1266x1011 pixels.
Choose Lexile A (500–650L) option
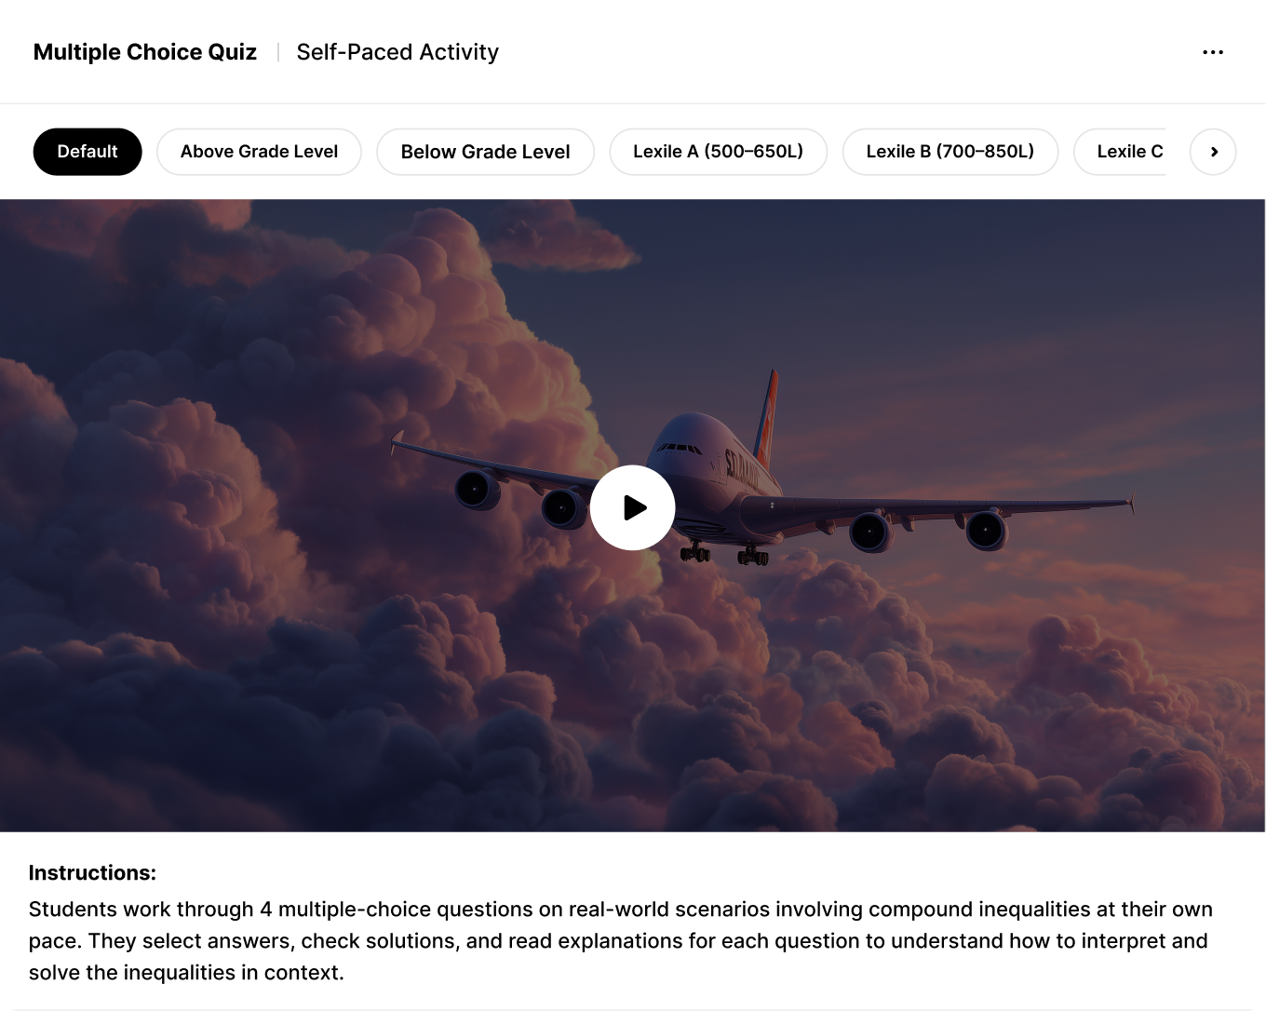click(718, 152)
